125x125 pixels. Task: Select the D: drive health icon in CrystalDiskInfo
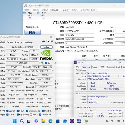click(38, 13)
